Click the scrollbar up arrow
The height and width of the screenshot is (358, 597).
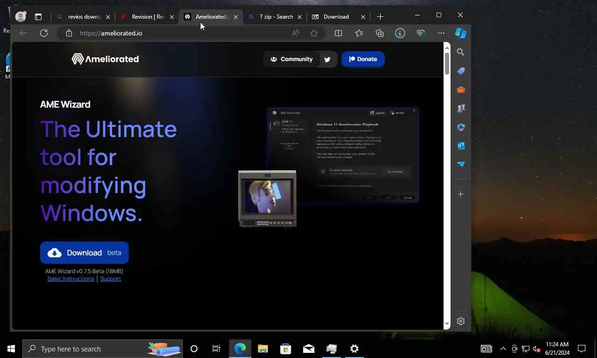pos(447,47)
